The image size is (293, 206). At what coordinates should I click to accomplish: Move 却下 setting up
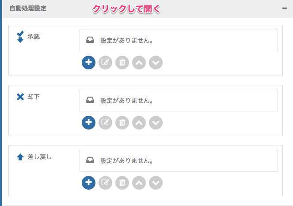pos(139,122)
